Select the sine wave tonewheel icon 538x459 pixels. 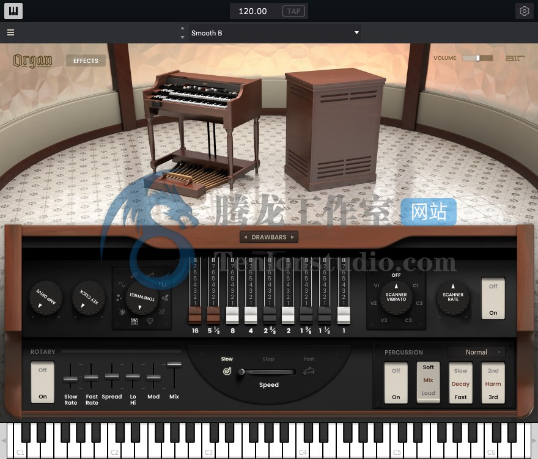122,284
